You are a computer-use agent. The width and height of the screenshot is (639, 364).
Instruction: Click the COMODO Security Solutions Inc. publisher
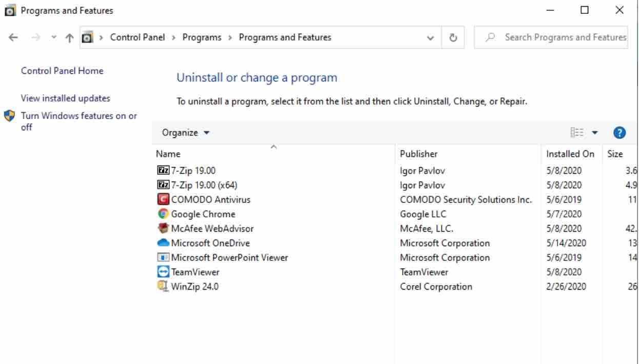(x=466, y=199)
